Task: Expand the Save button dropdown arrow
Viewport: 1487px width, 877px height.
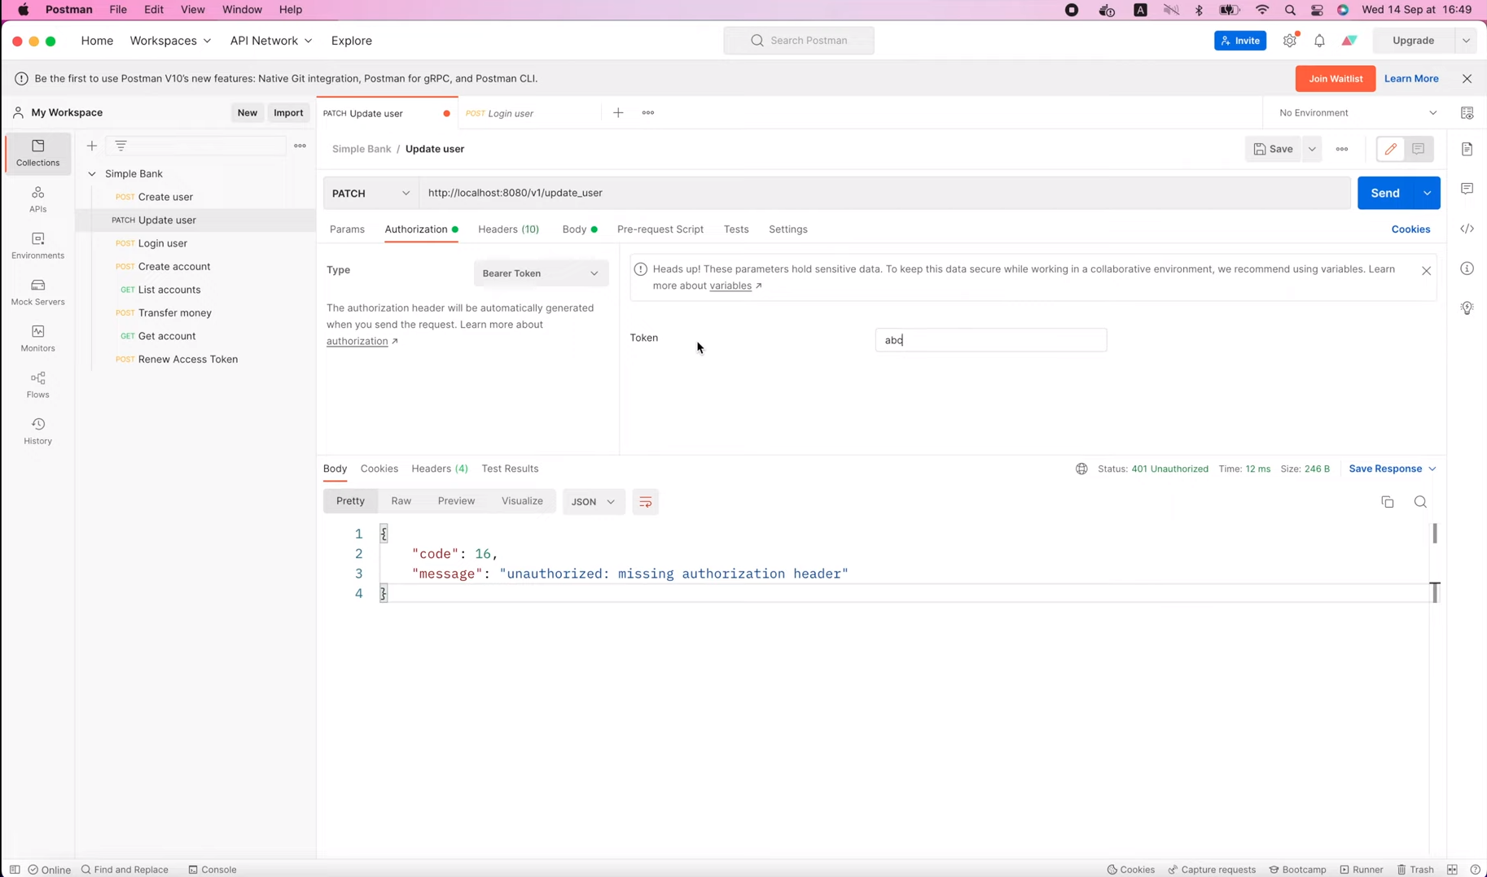Action: (x=1312, y=149)
